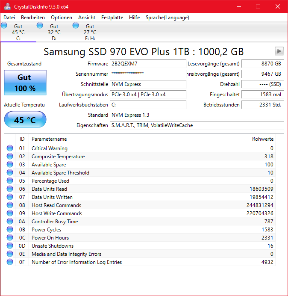Viewport: 288px width, 296px height.
Task: Click the Laufwerksbuchstaben field showing C:
Action: point(148,105)
